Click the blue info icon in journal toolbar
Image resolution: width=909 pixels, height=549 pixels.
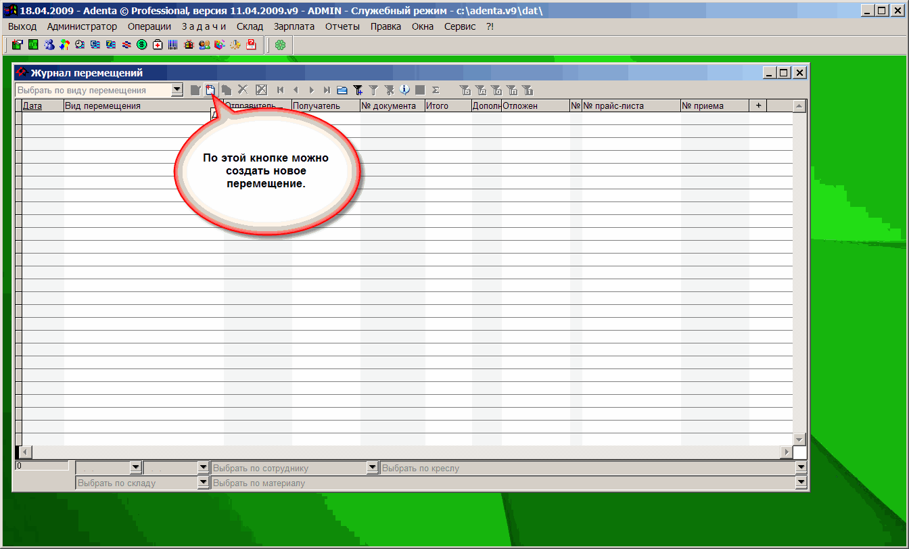point(404,90)
